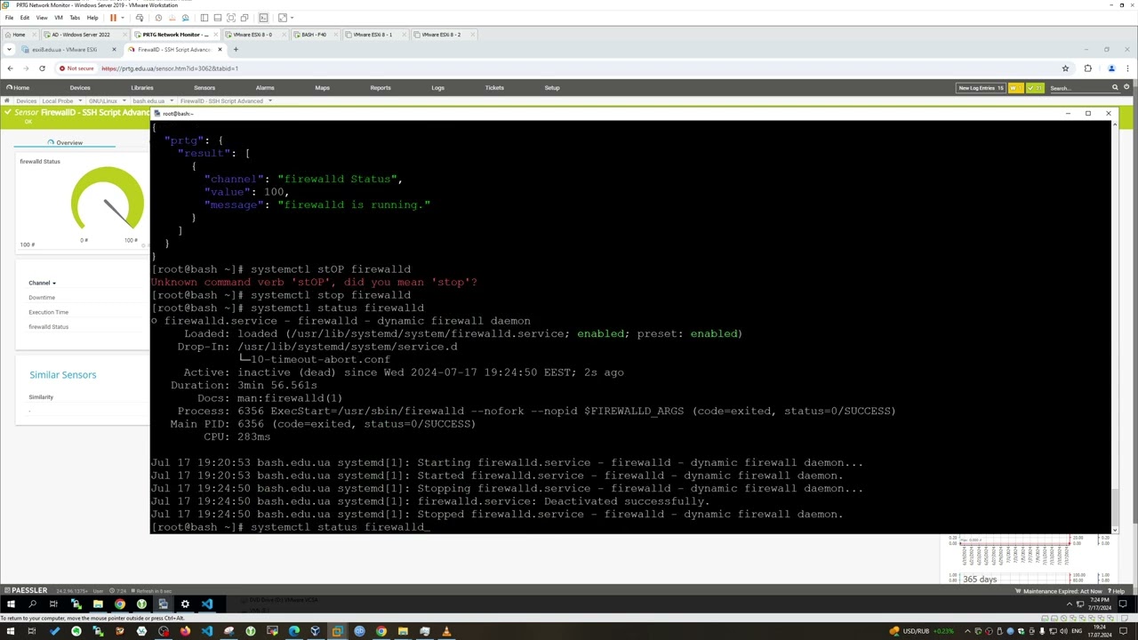The height and width of the screenshot is (640, 1138).
Task: Open the PRTG Sensors menu
Action: [204, 88]
